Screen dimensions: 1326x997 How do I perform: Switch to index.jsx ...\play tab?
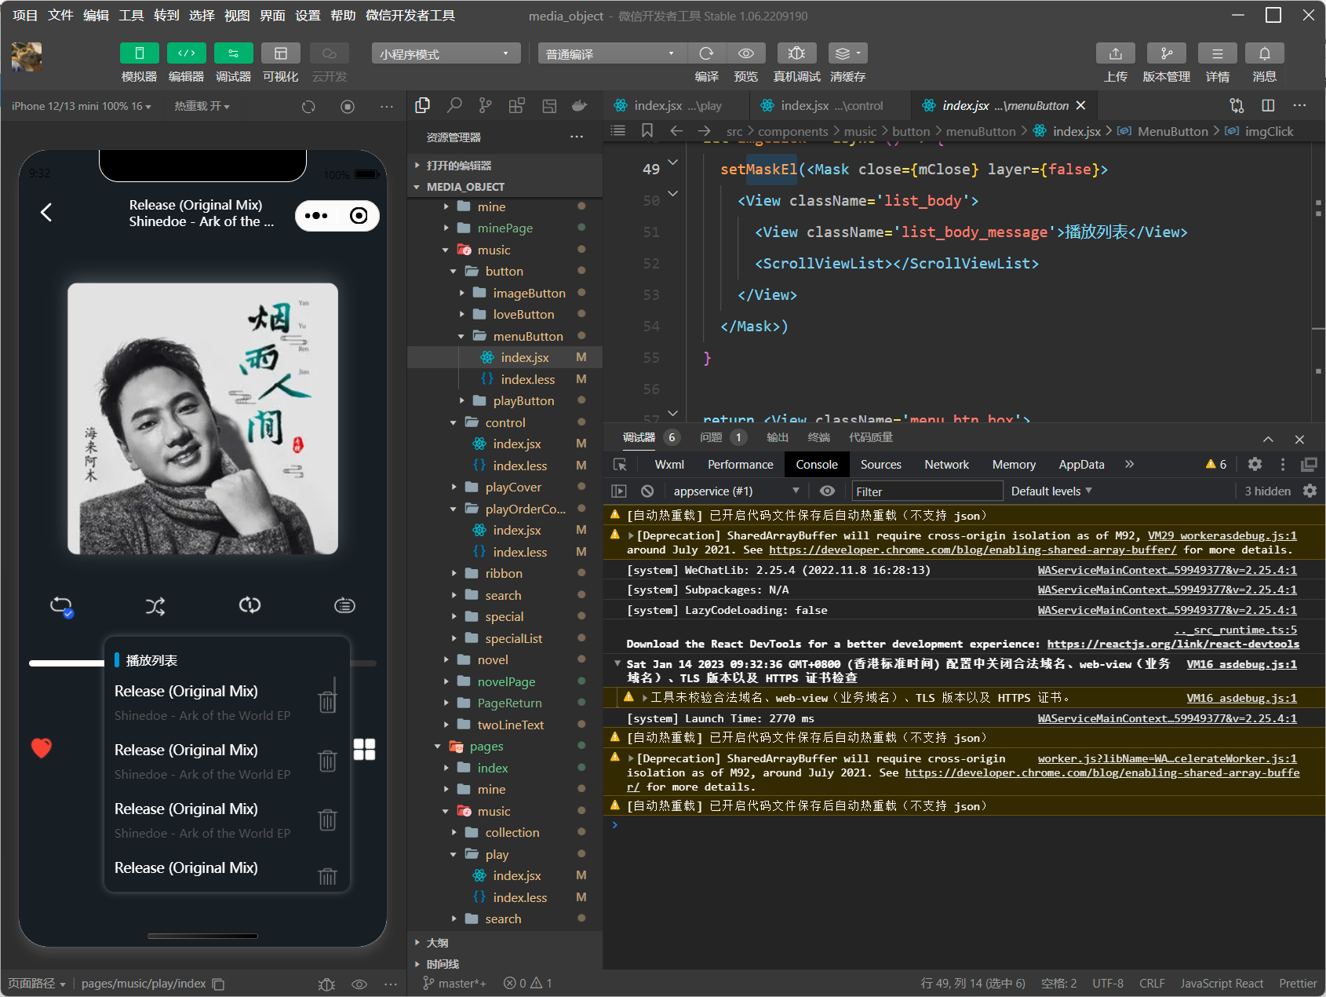676,105
